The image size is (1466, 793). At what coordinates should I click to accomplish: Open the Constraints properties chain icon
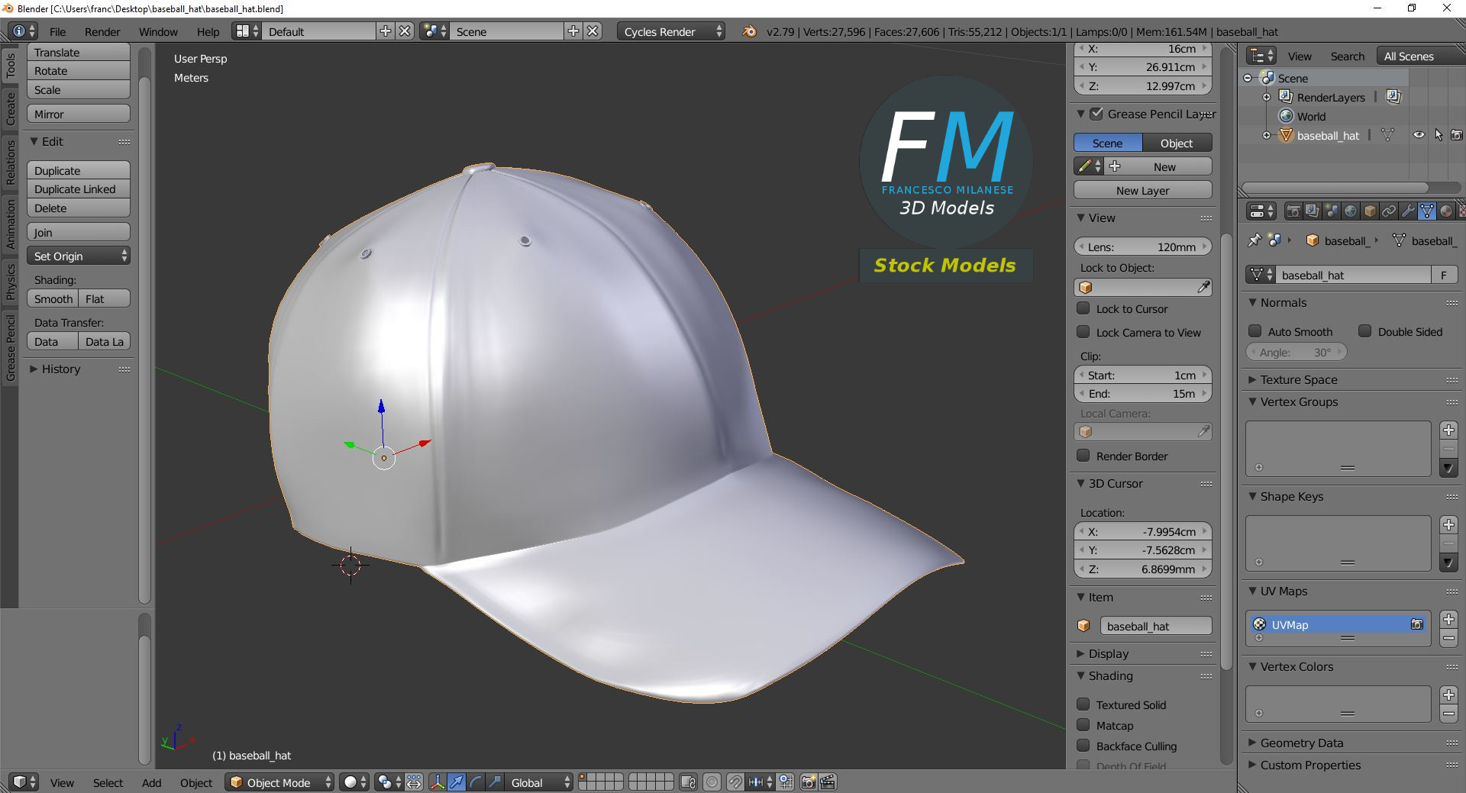coord(1389,211)
